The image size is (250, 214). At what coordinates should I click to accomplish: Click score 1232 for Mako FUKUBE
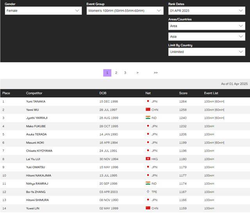(183, 126)
